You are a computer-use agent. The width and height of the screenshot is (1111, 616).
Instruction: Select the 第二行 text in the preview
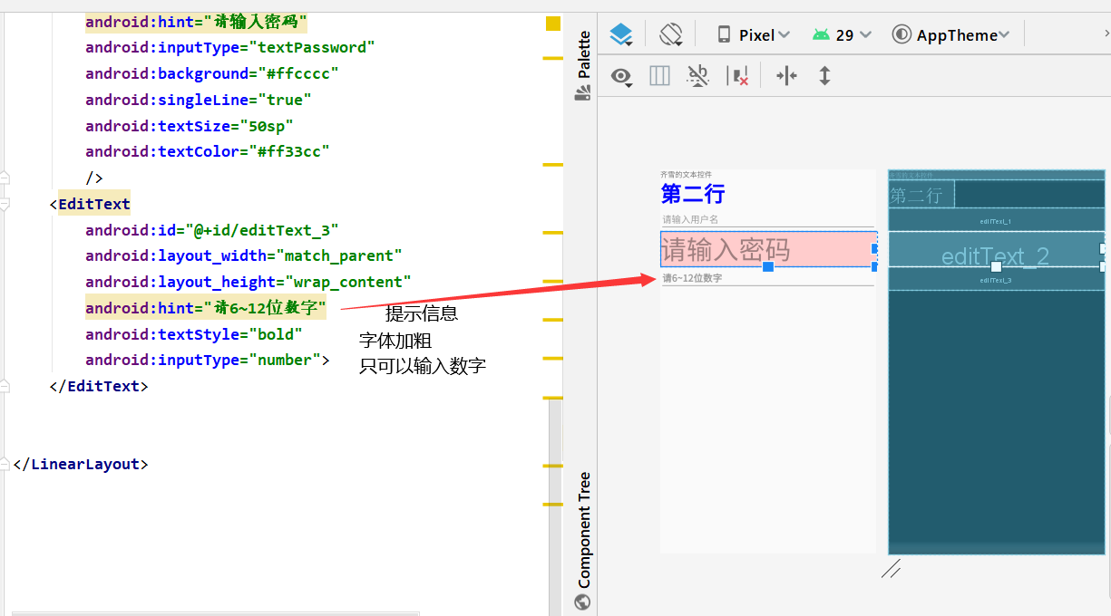693,193
